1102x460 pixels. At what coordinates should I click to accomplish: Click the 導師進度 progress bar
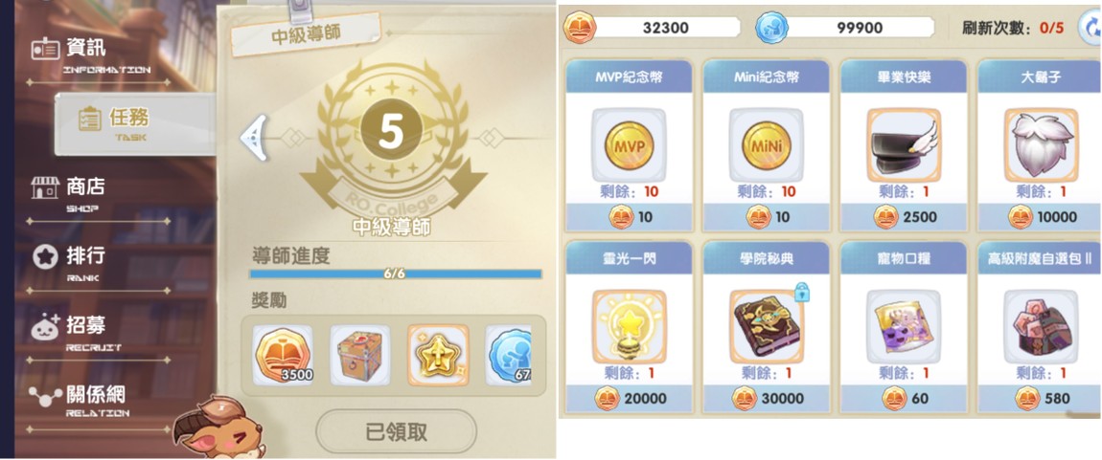click(396, 274)
